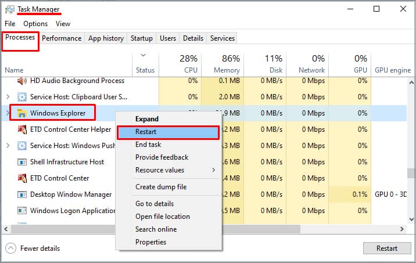Screen dimensions: 416x263
Task: Switch to the Performance tab
Action: [x=62, y=38]
